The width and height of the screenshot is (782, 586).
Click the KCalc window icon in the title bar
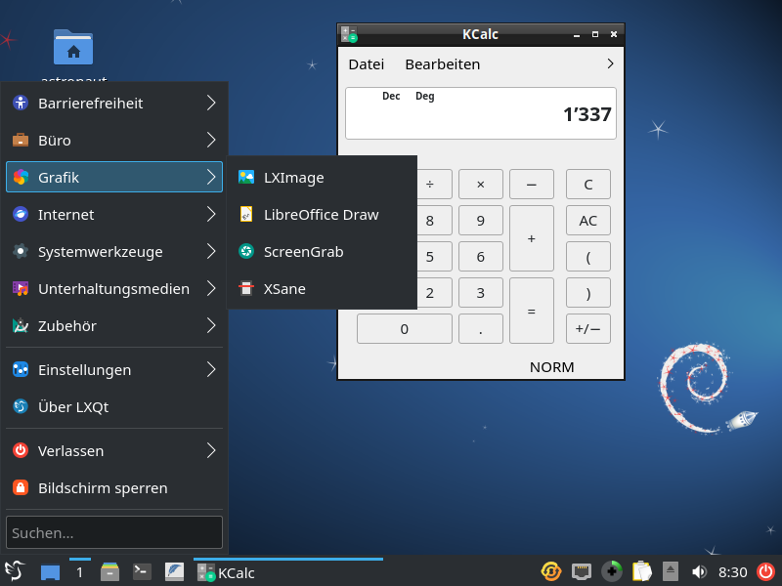[349, 34]
